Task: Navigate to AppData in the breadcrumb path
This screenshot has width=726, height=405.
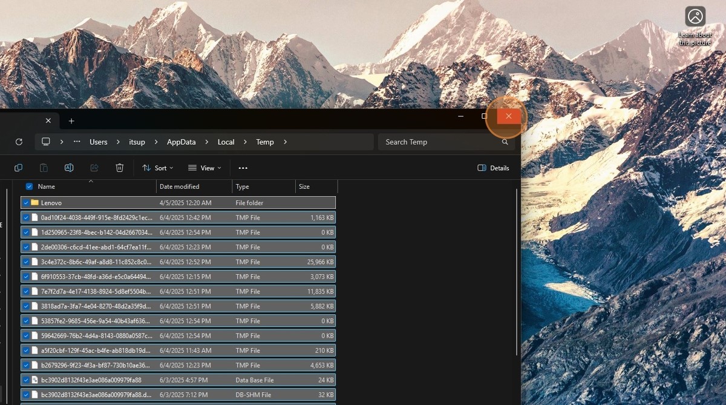Action: coord(181,142)
